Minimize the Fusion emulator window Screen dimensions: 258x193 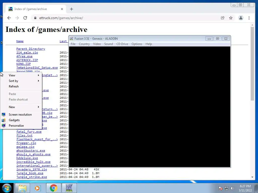pyautogui.click(x=209, y=39)
